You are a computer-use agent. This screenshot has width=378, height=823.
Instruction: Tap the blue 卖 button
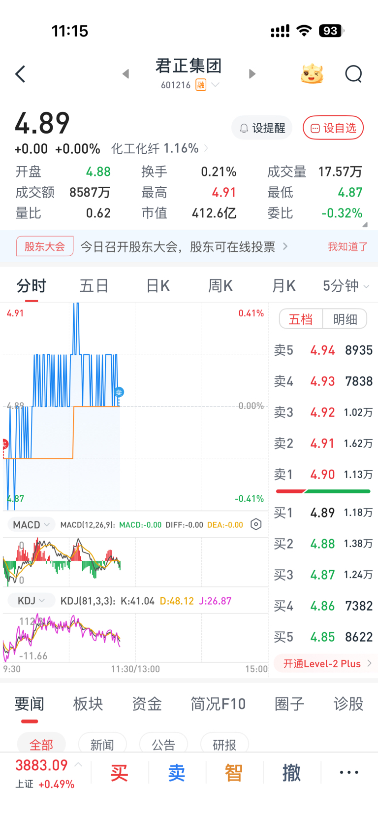(177, 773)
